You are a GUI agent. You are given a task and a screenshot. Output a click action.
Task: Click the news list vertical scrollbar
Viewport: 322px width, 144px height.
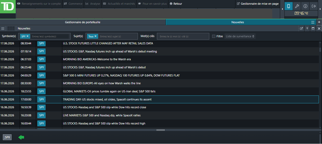[x=320, y=50]
